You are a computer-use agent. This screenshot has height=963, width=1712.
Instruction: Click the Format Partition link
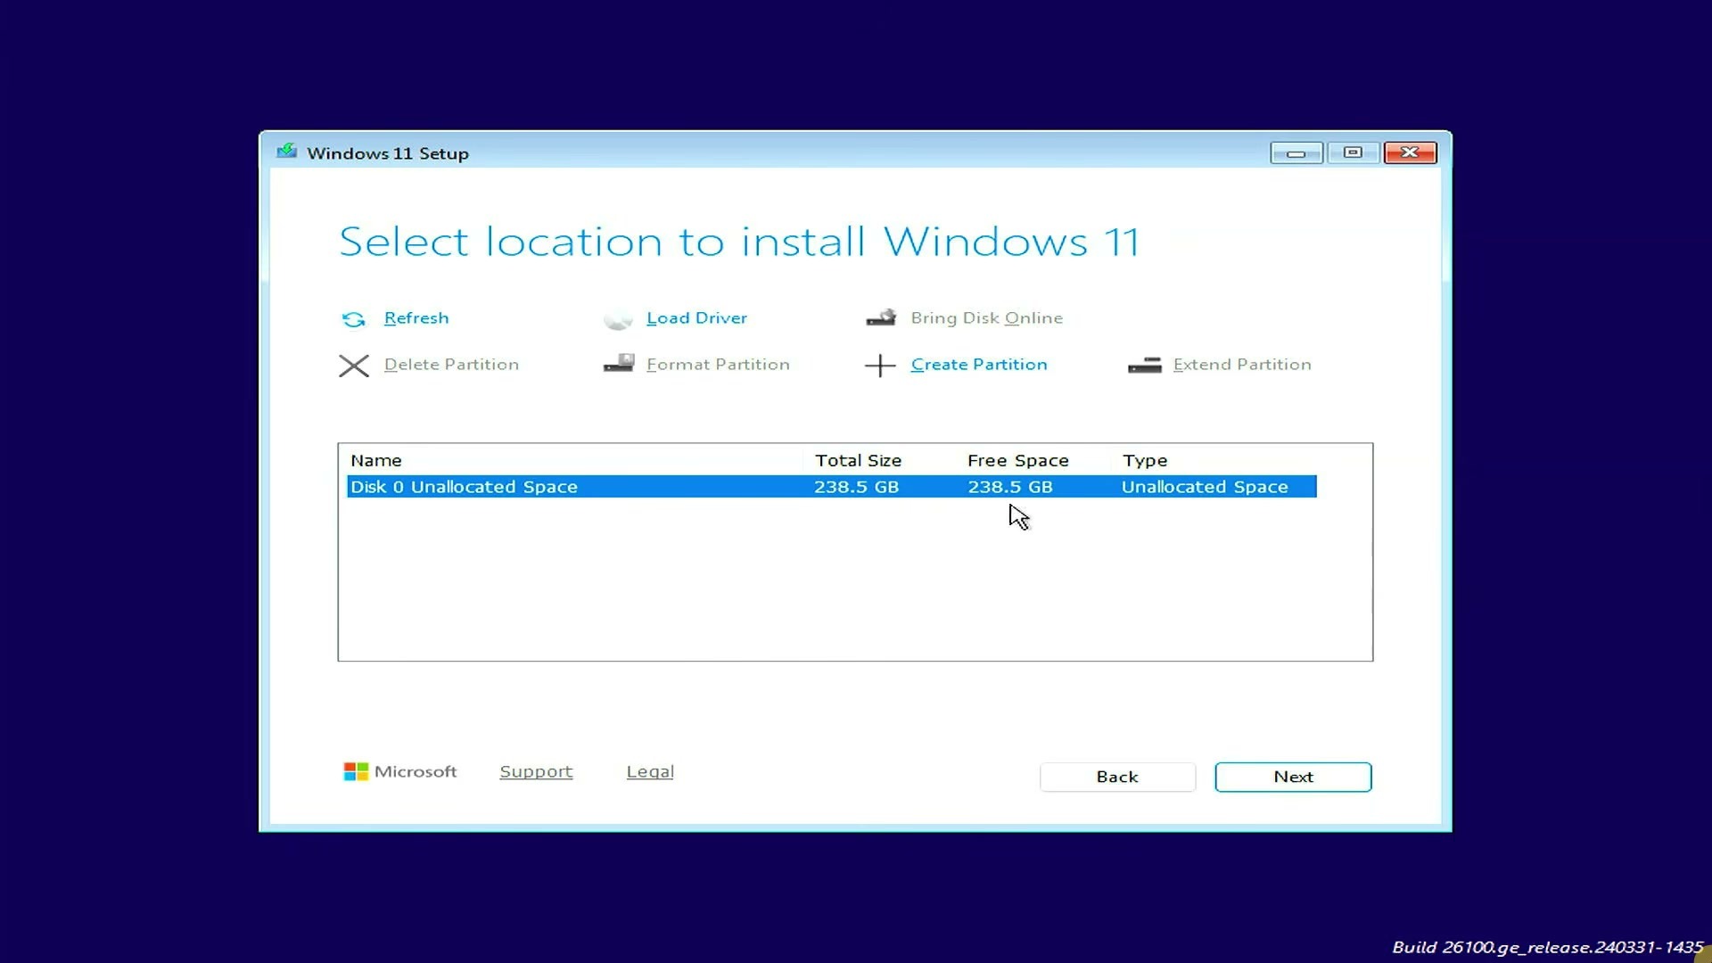pos(718,365)
